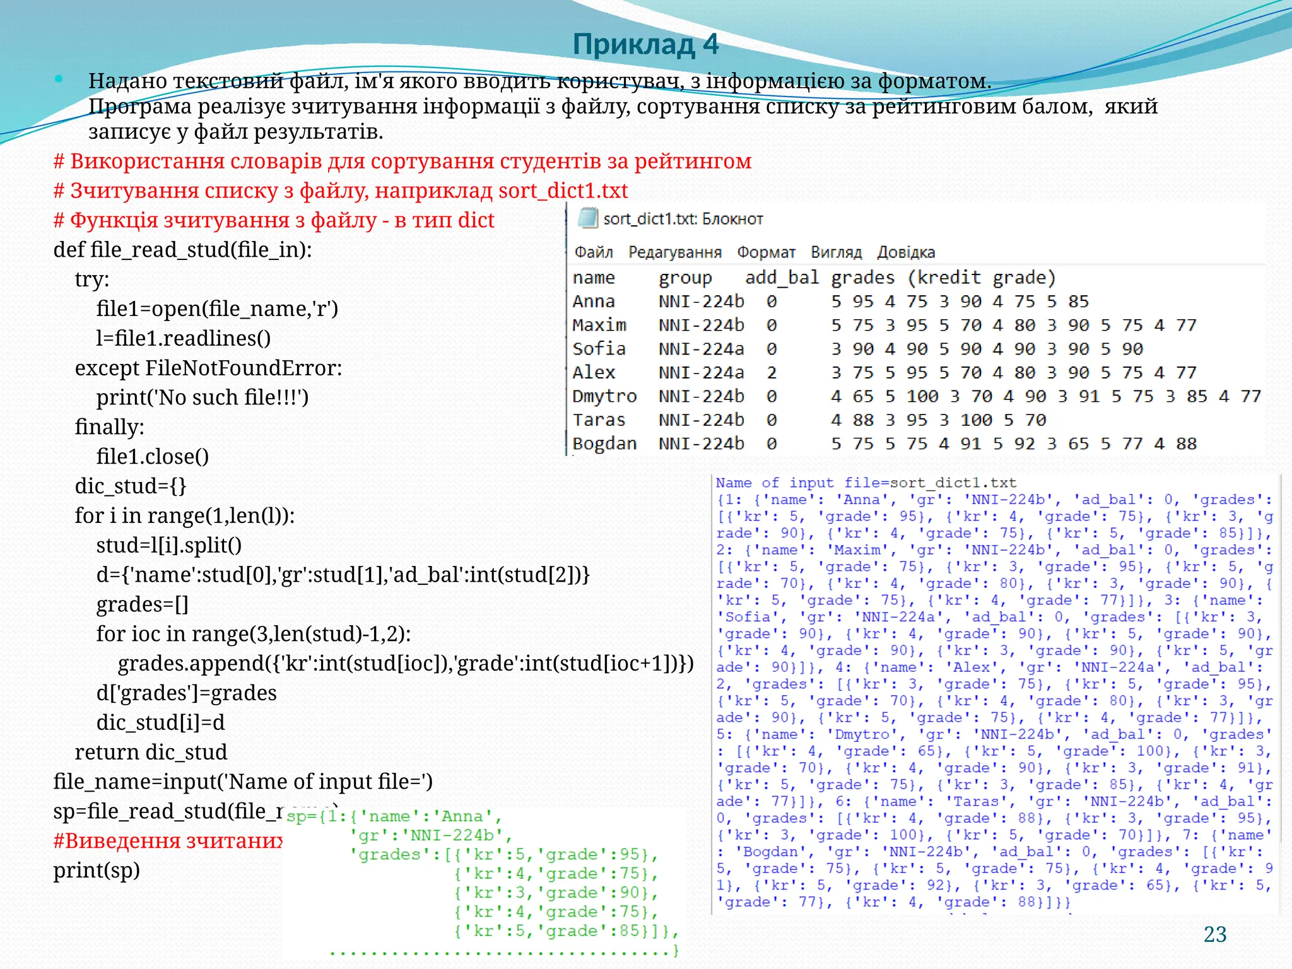Screen dimensions: 1292x969
Task: Click the teal bullet point marker
Action: tap(59, 79)
